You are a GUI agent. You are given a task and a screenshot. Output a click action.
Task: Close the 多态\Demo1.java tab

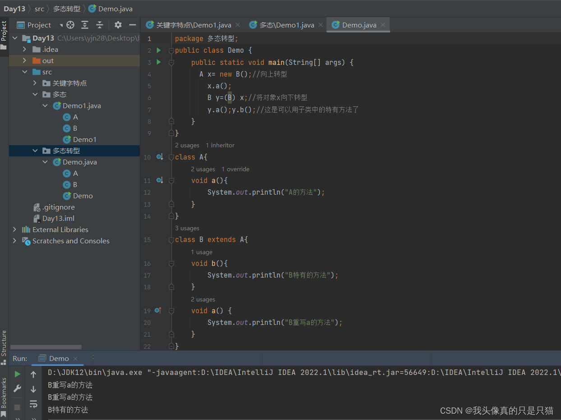click(x=321, y=25)
